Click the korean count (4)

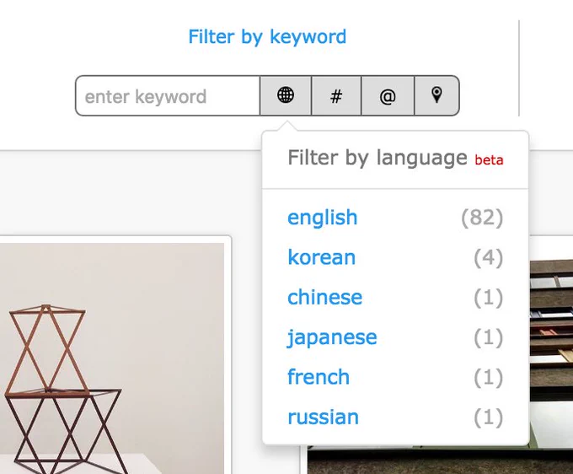click(x=488, y=257)
